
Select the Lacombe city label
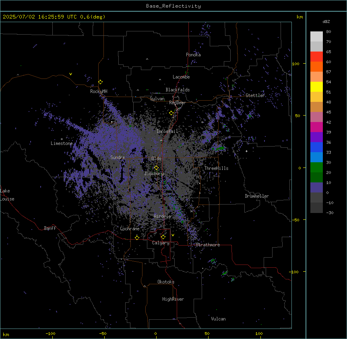[181, 77]
